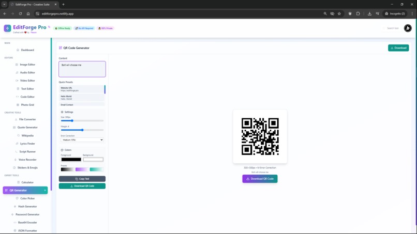Click the Quick Presets scrollbar
The width and height of the screenshot is (417, 234).
coord(105,89)
